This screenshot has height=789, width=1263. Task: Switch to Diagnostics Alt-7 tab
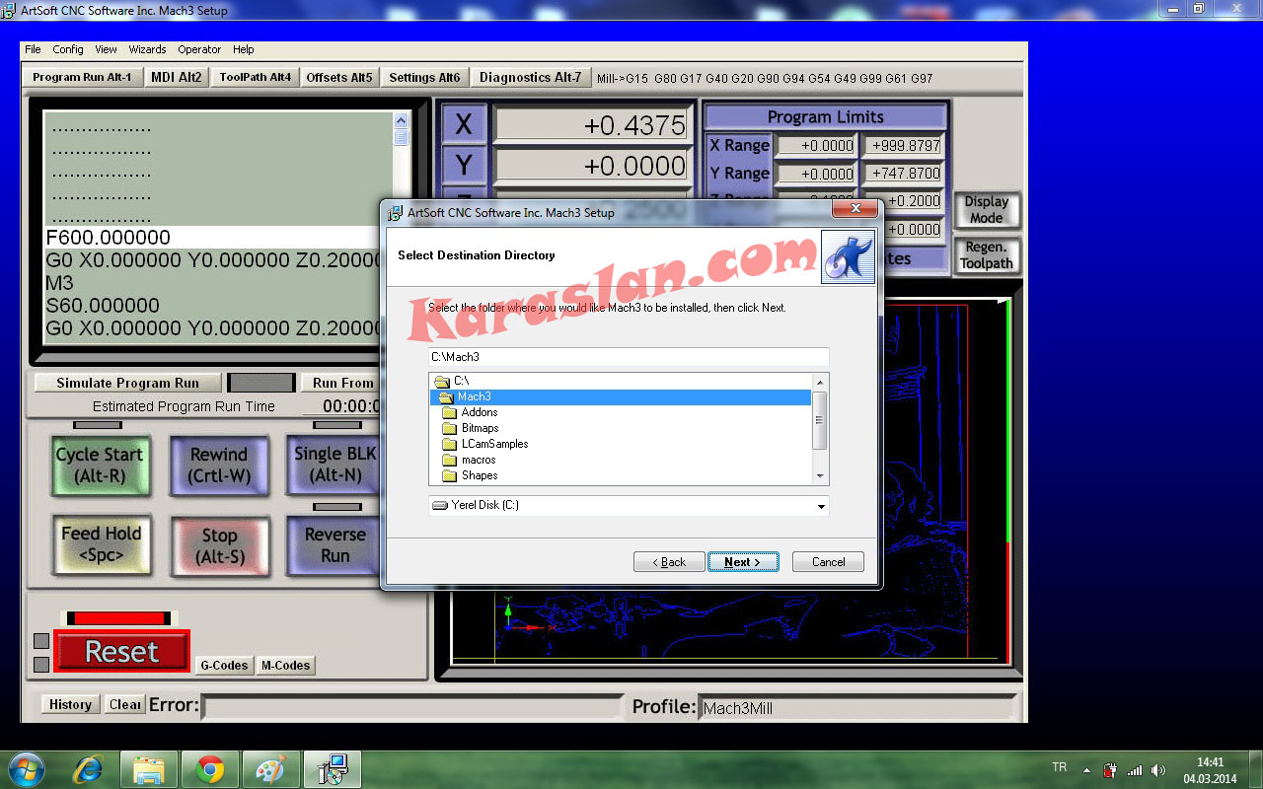coord(530,77)
